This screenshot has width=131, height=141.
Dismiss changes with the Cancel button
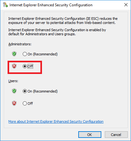(x=116, y=135)
